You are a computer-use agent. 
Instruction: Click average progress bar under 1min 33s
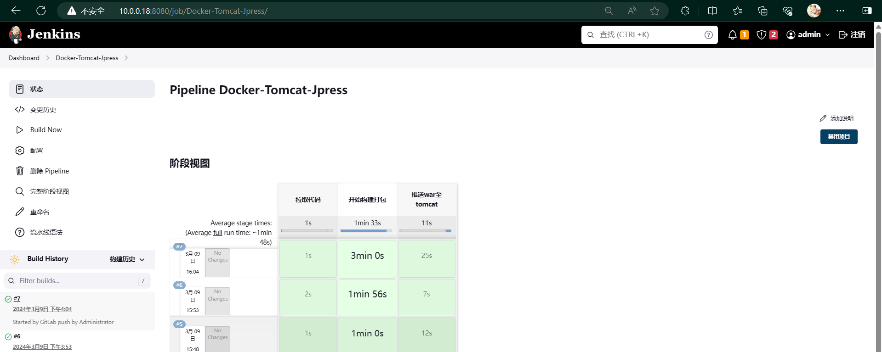[x=366, y=230]
